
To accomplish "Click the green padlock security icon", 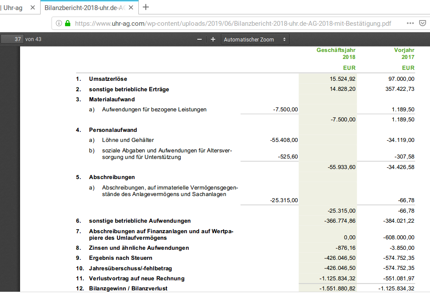I will point(69,24).
